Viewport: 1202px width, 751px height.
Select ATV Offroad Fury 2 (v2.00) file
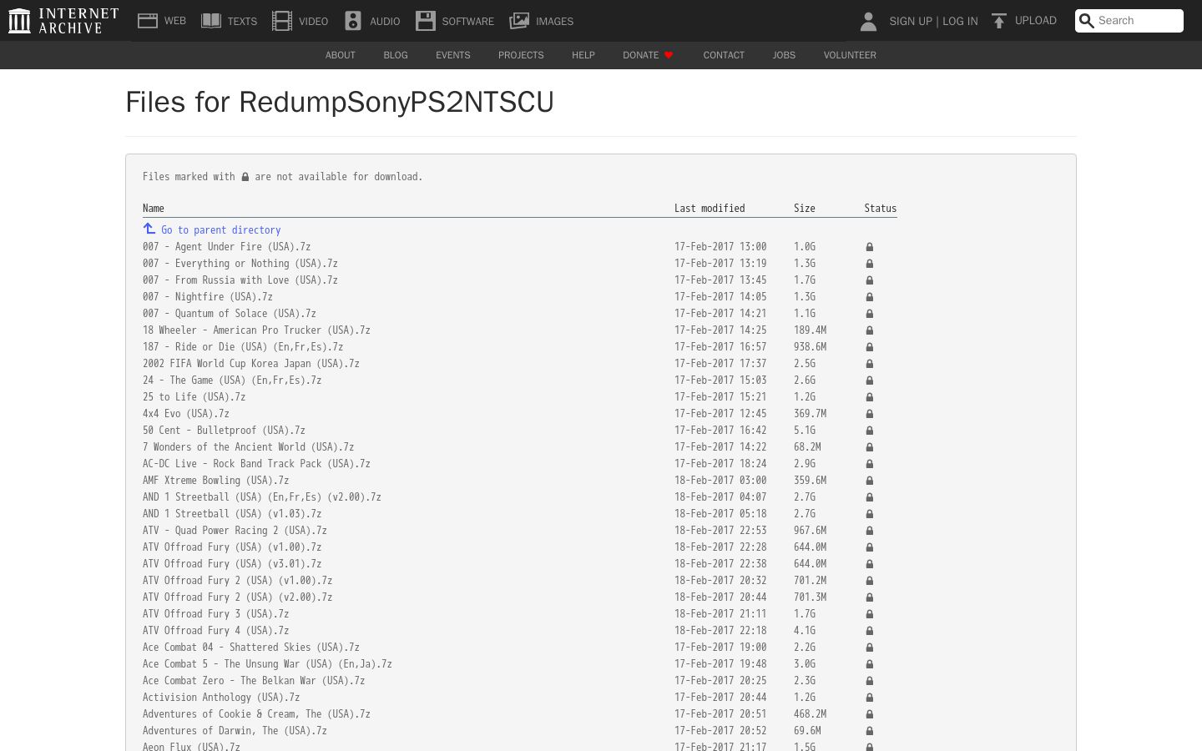pyautogui.click(x=237, y=597)
